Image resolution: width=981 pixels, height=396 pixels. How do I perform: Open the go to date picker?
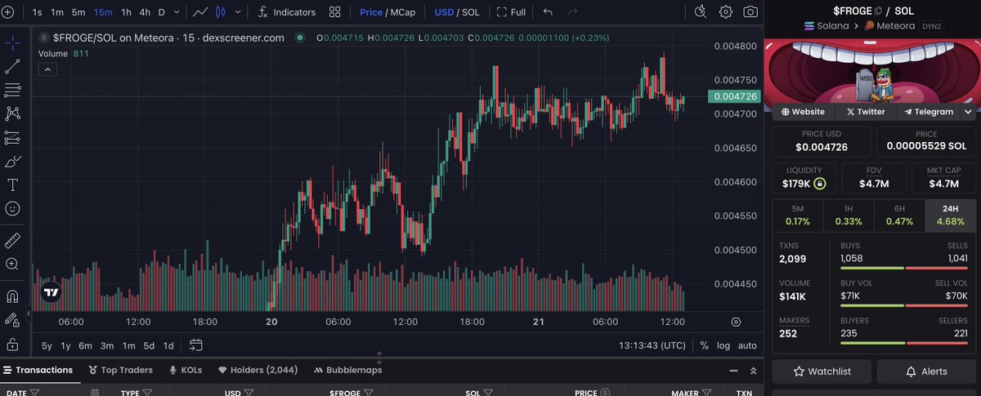(x=196, y=345)
